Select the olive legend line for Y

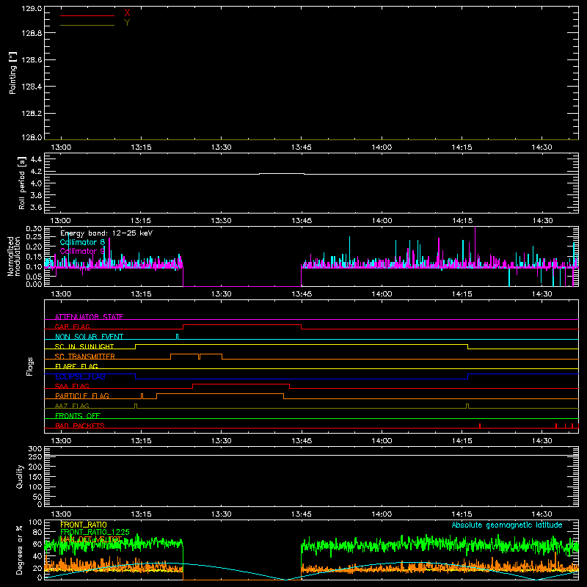pos(87,25)
